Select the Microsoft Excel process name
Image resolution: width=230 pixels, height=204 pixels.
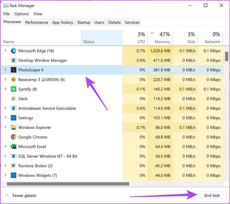click(32, 147)
